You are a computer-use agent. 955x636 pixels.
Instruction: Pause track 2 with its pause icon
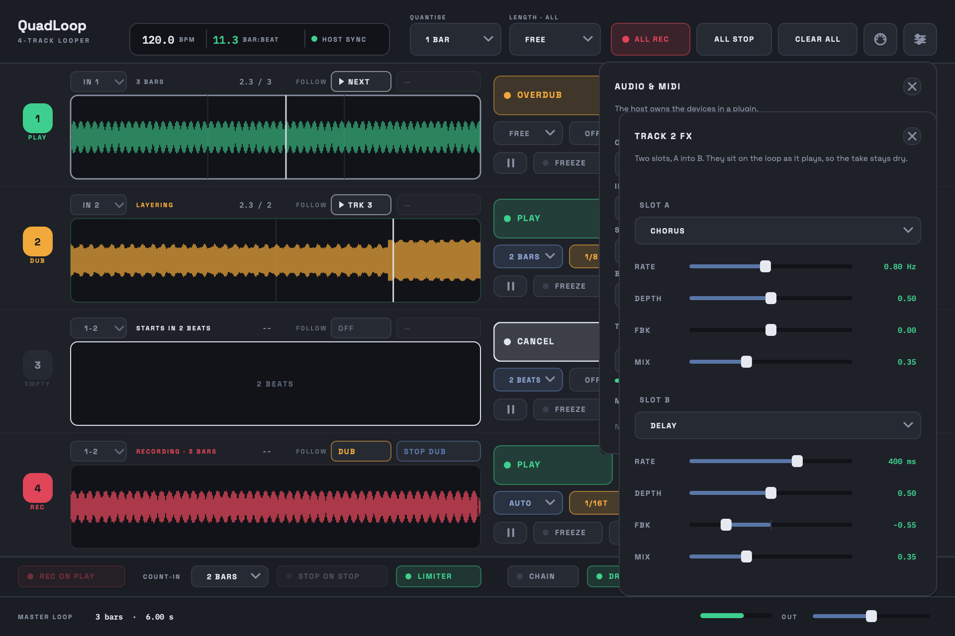[x=510, y=286]
